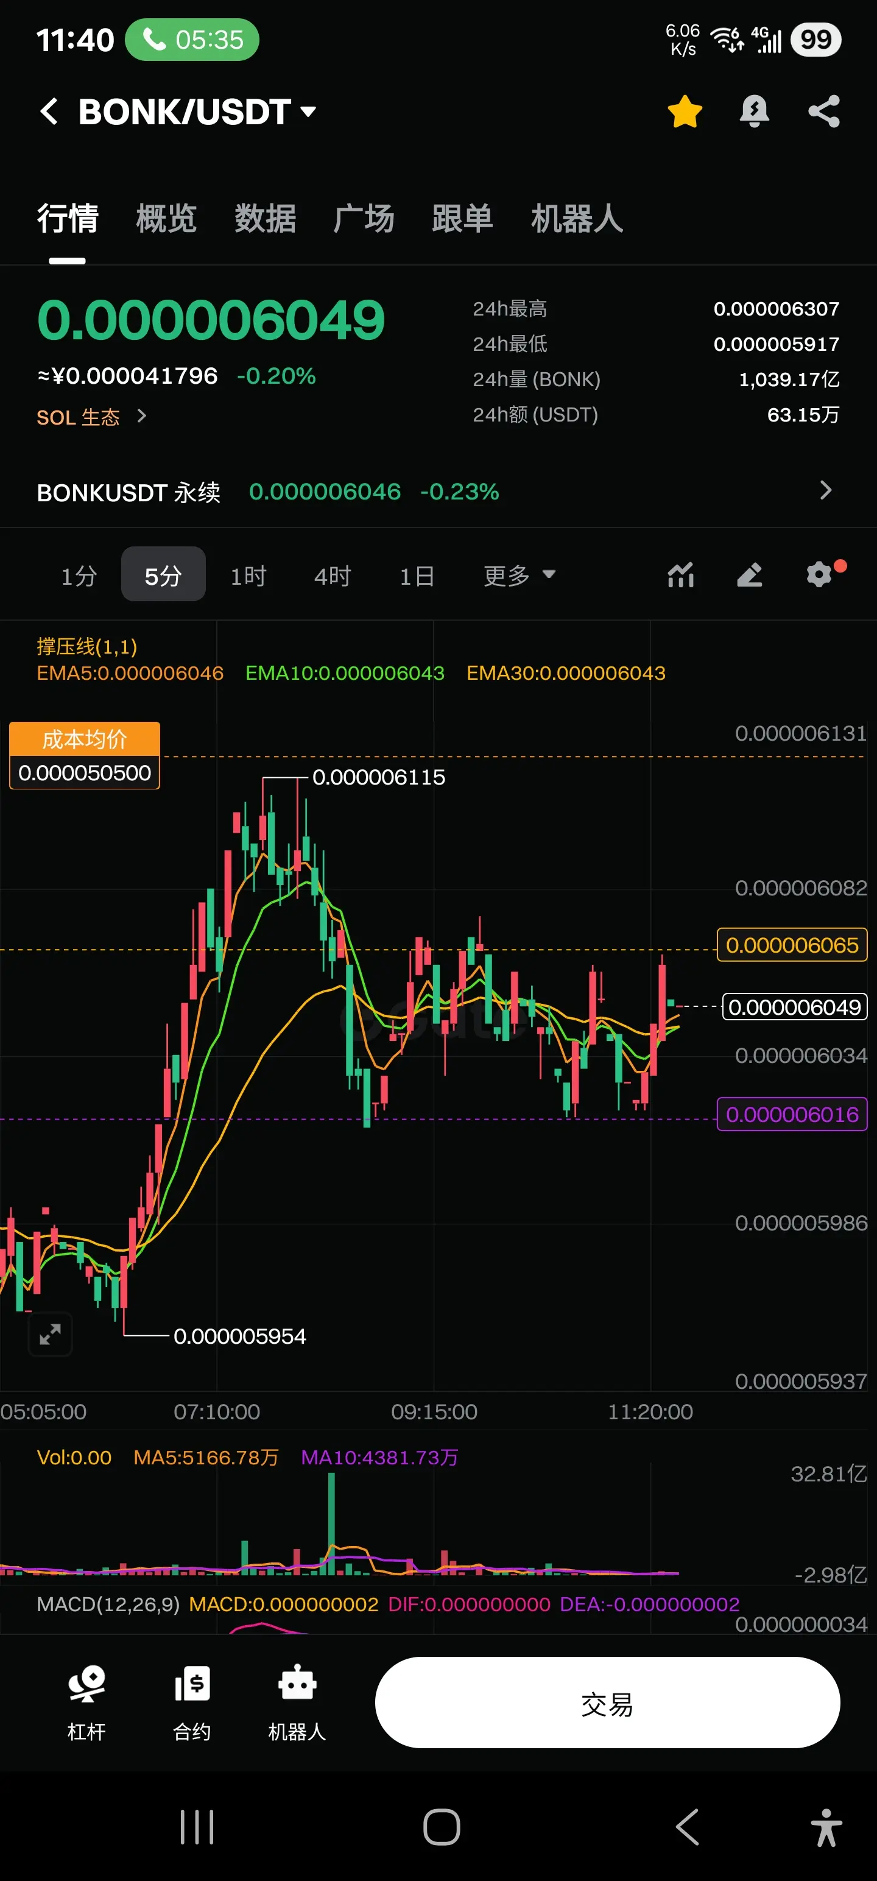
Task: Open the accessibility shortcut icon
Action: pyautogui.click(x=826, y=1827)
